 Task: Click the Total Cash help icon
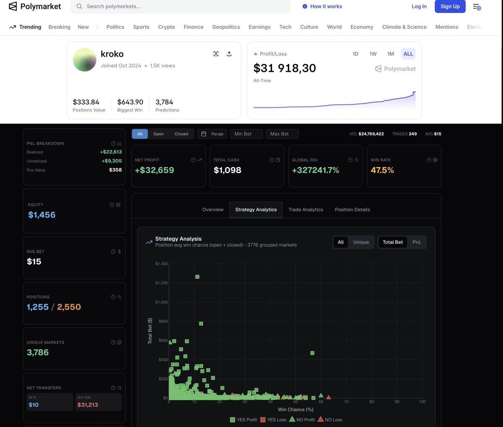[x=272, y=160]
